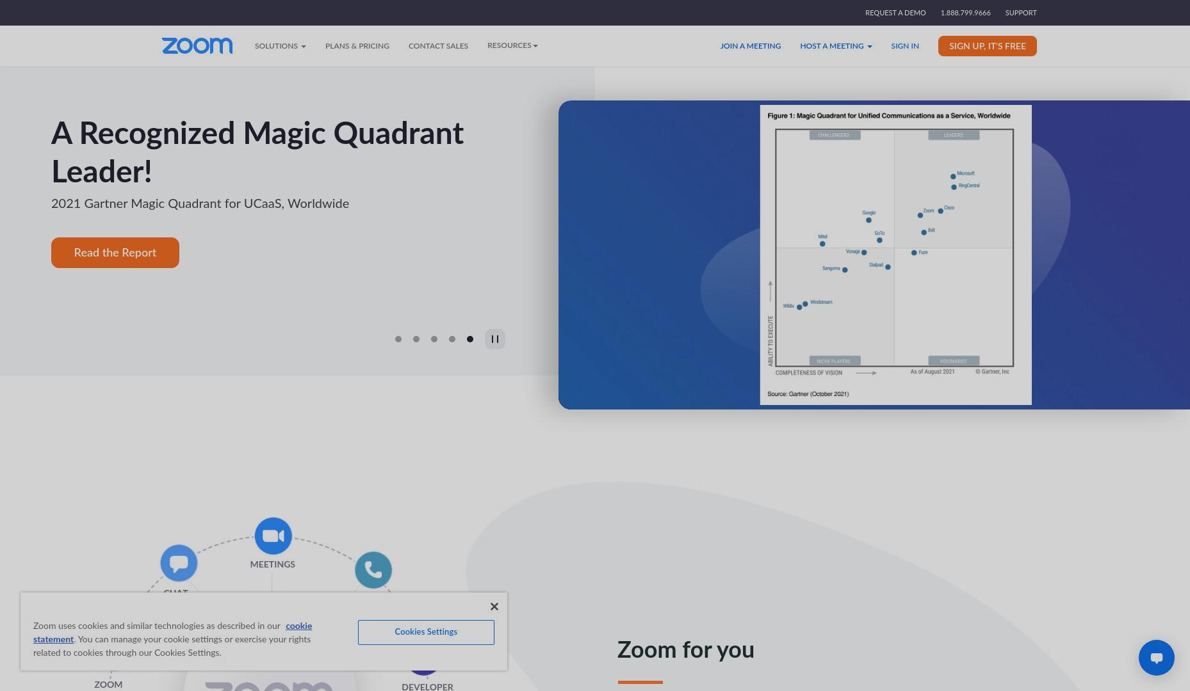Click Join a Meeting link

(x=751, y=46)
